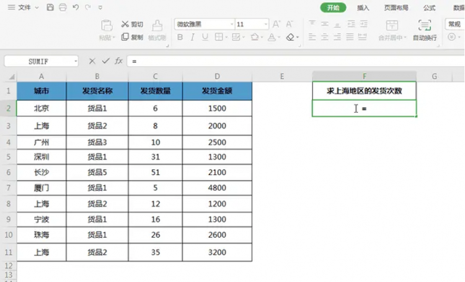Click the eraser clear-format icon
This screenshot has height=282, width=465.
(x=290, y=37)
